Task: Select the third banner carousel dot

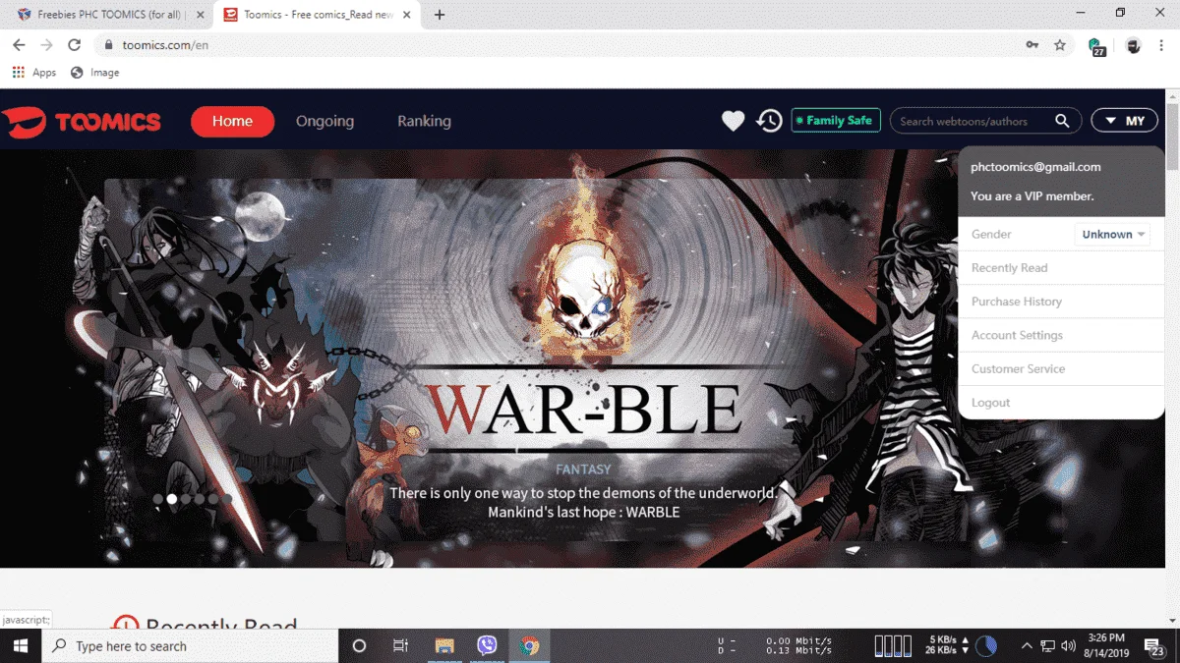Action: coord(186,499)
